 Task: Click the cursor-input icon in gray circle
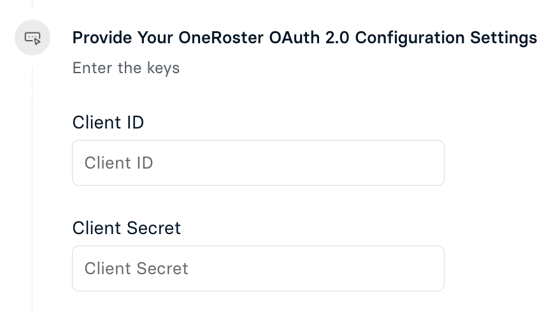click(32, 38)
